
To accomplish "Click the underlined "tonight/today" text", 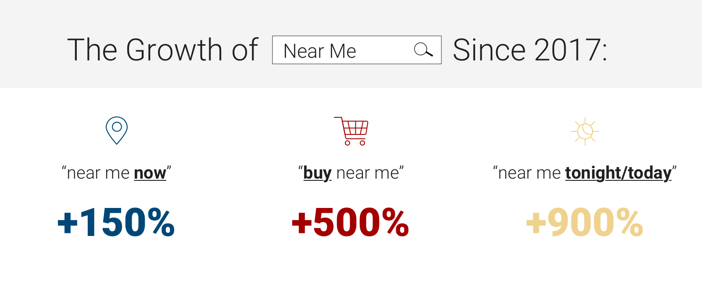I will coord(618,173).
